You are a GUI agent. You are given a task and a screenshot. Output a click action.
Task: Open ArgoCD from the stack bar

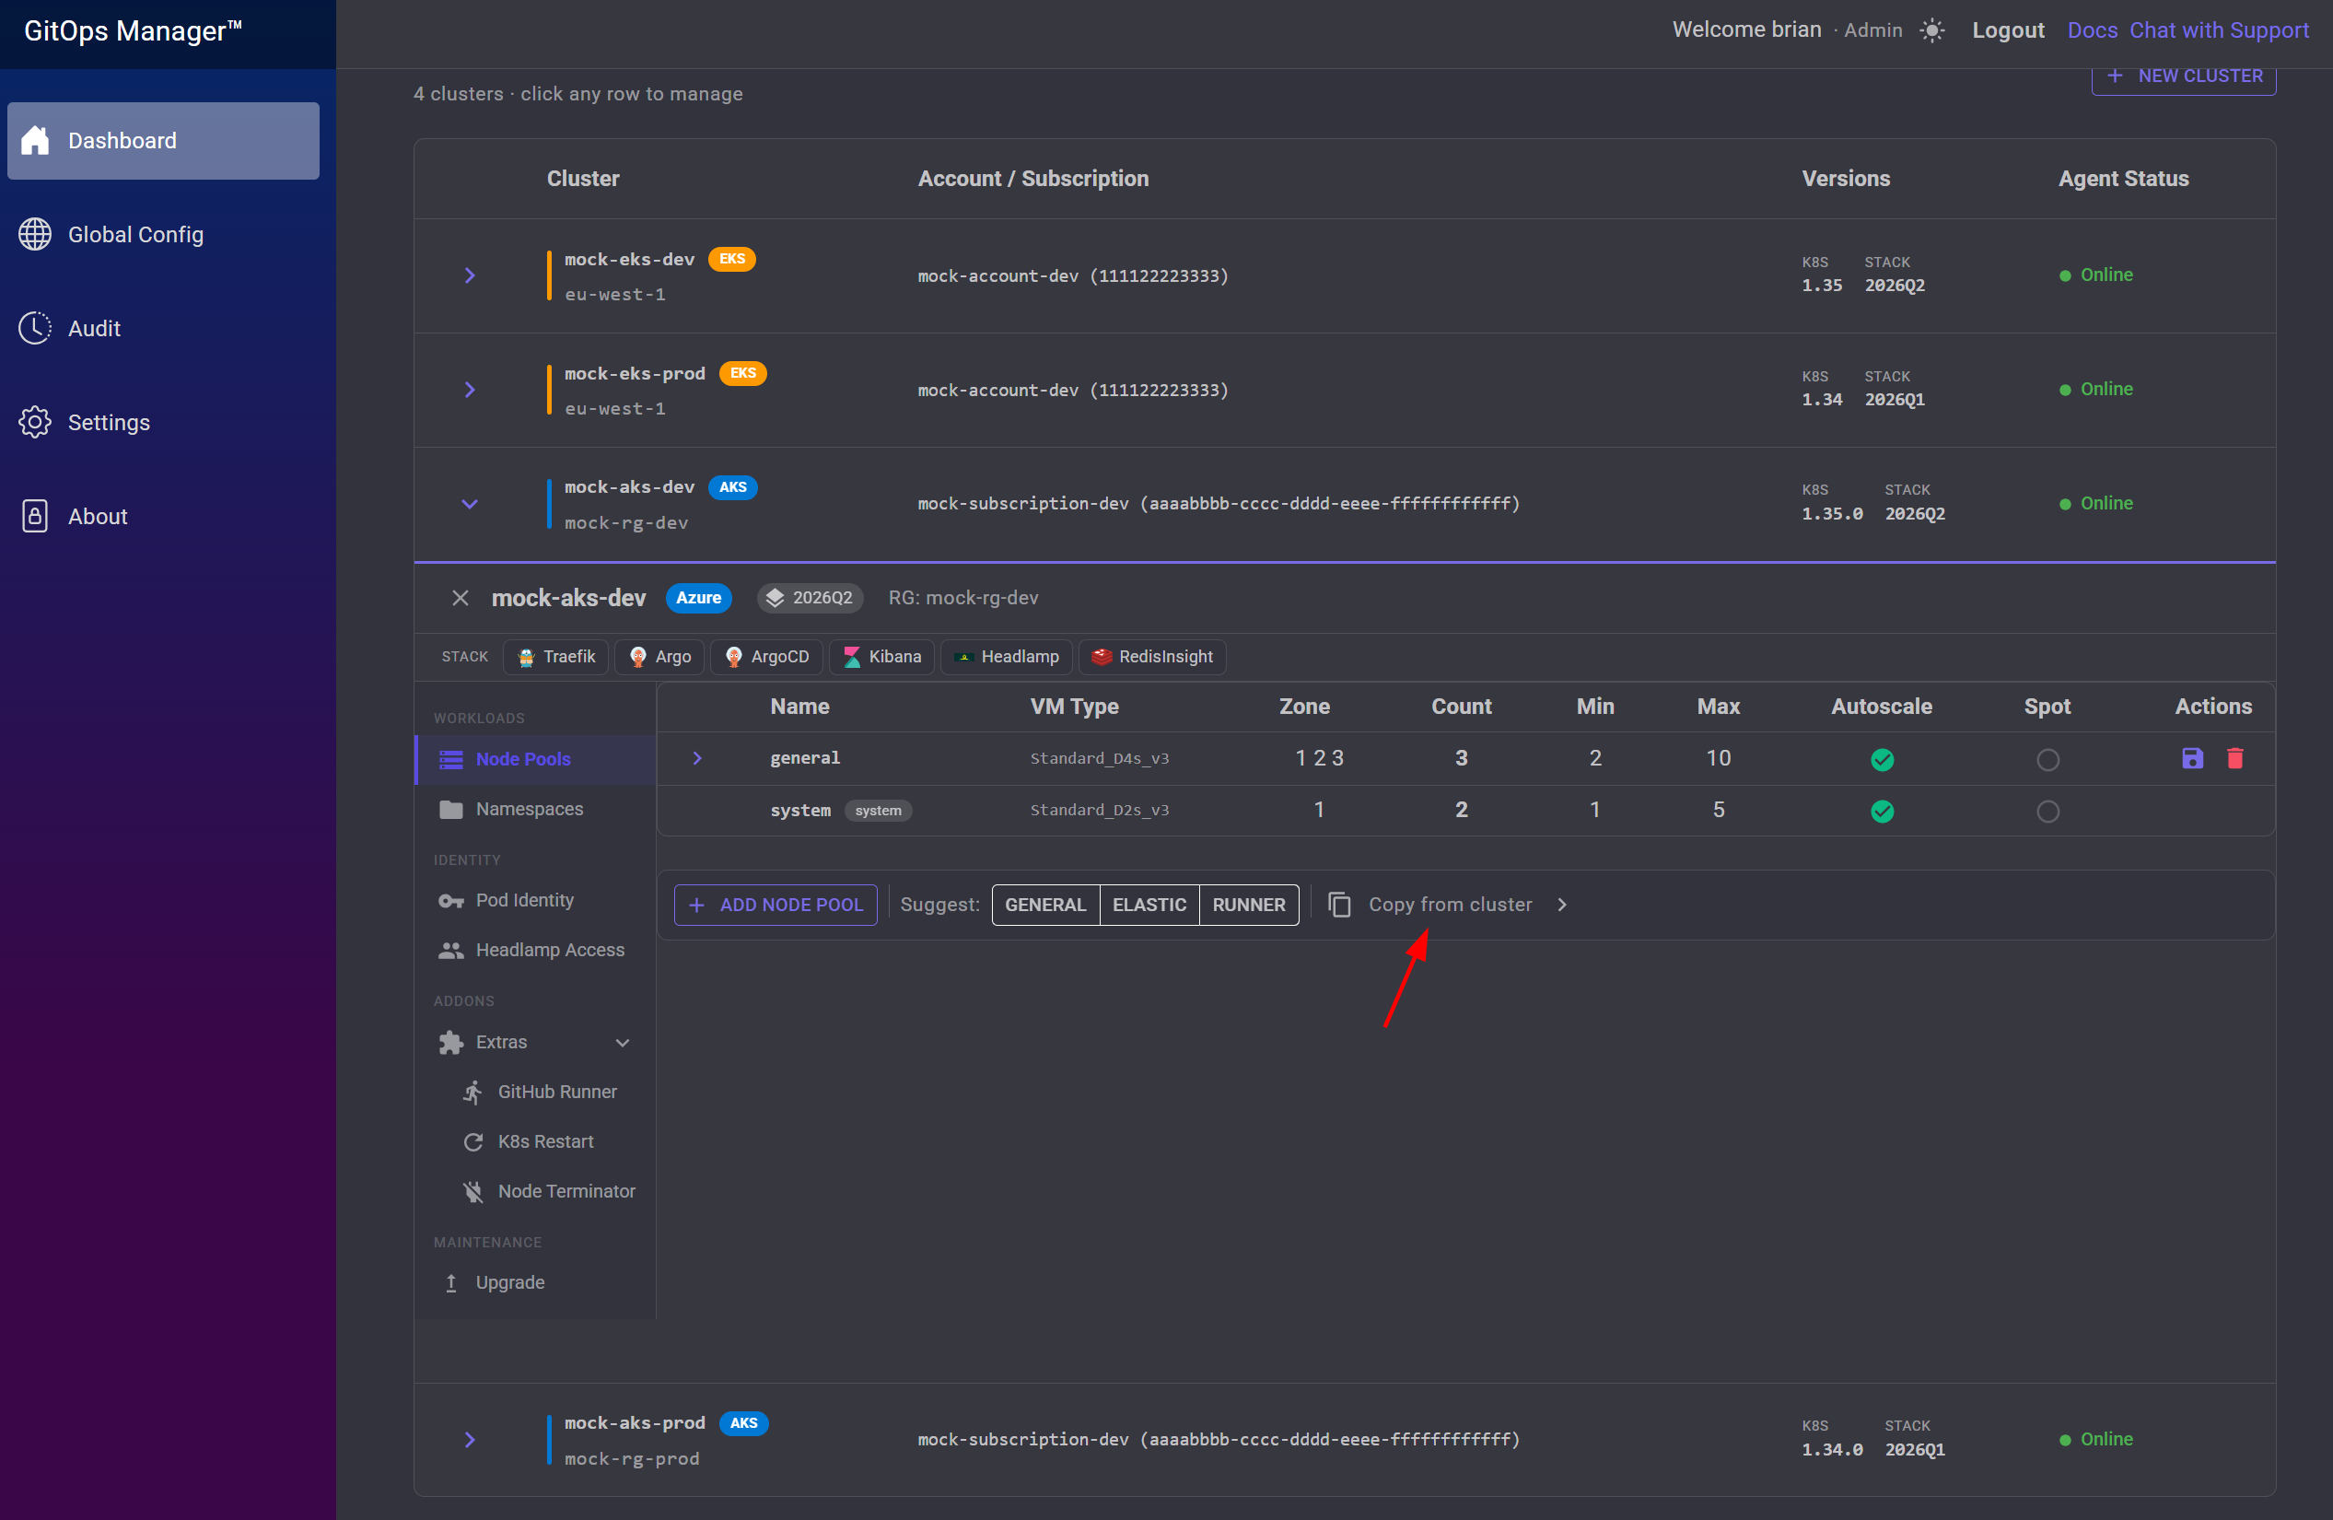click(767, 657)
